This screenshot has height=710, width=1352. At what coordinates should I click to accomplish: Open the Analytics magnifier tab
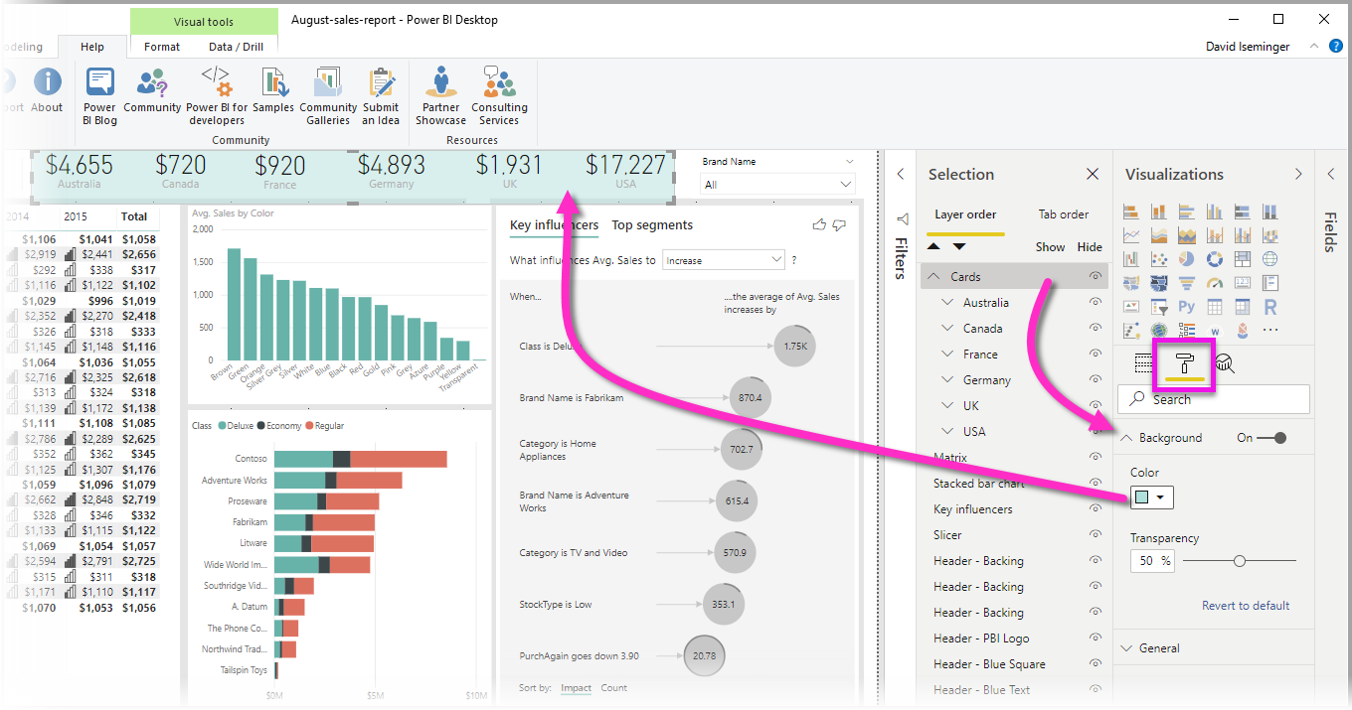(1225, 363)
